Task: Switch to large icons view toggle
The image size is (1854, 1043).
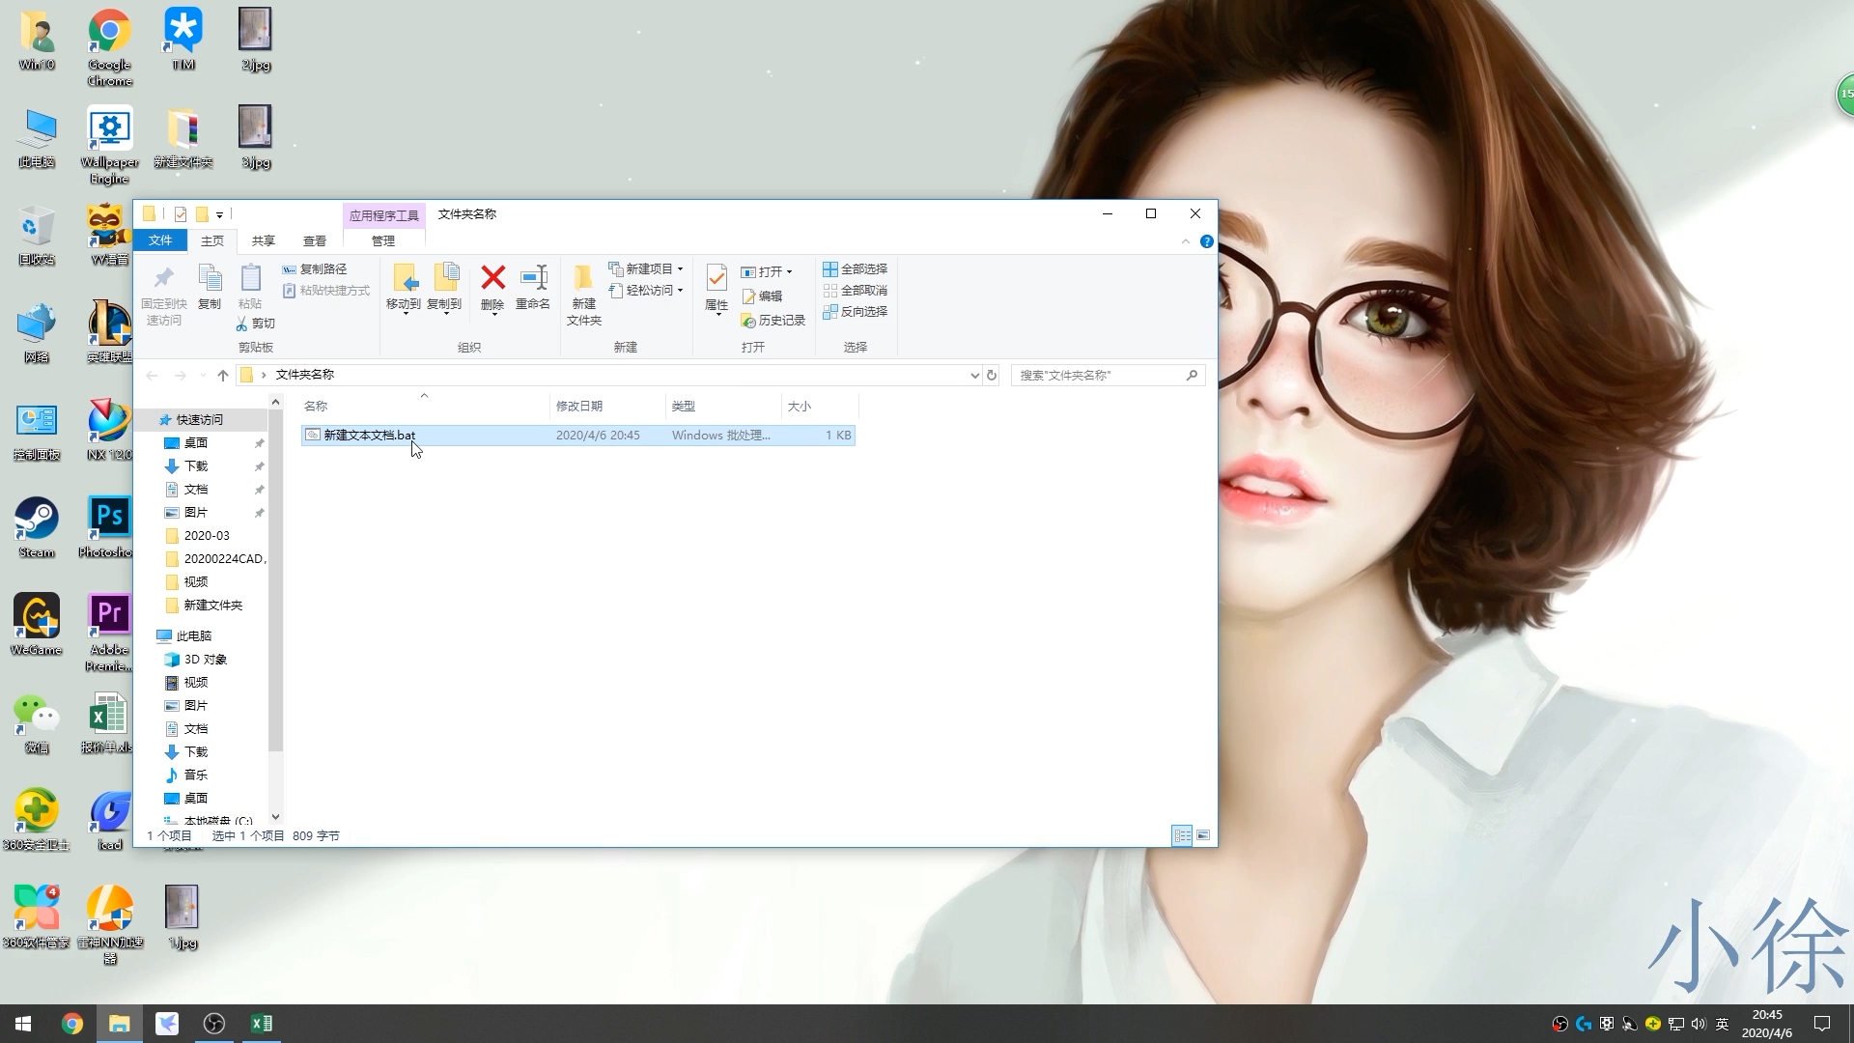Action: pos(1203,835)
